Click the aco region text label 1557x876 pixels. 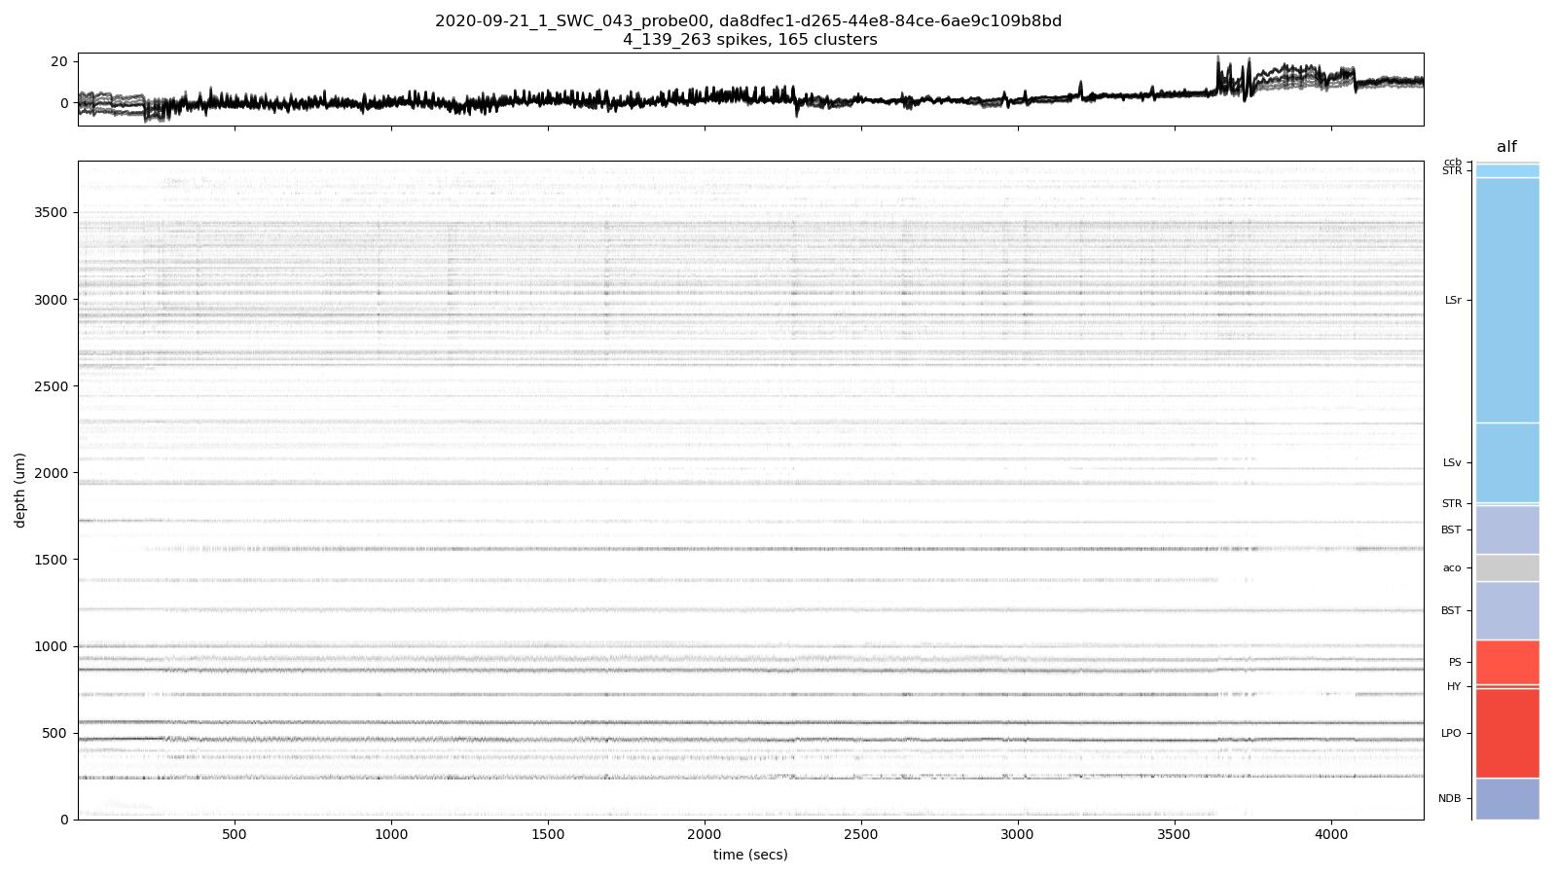pyautogui.click(x=1452, y=567)
